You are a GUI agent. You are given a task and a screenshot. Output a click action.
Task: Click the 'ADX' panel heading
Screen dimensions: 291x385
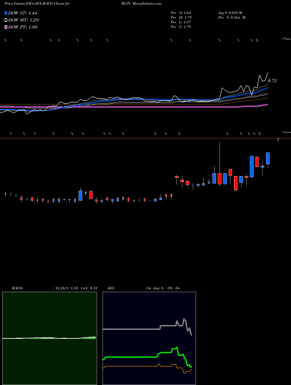click(x=111, y=288)
